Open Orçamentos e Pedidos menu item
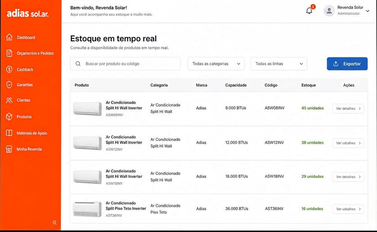The height and width of the screenshot is (232, 377). (x=35, y=53)
